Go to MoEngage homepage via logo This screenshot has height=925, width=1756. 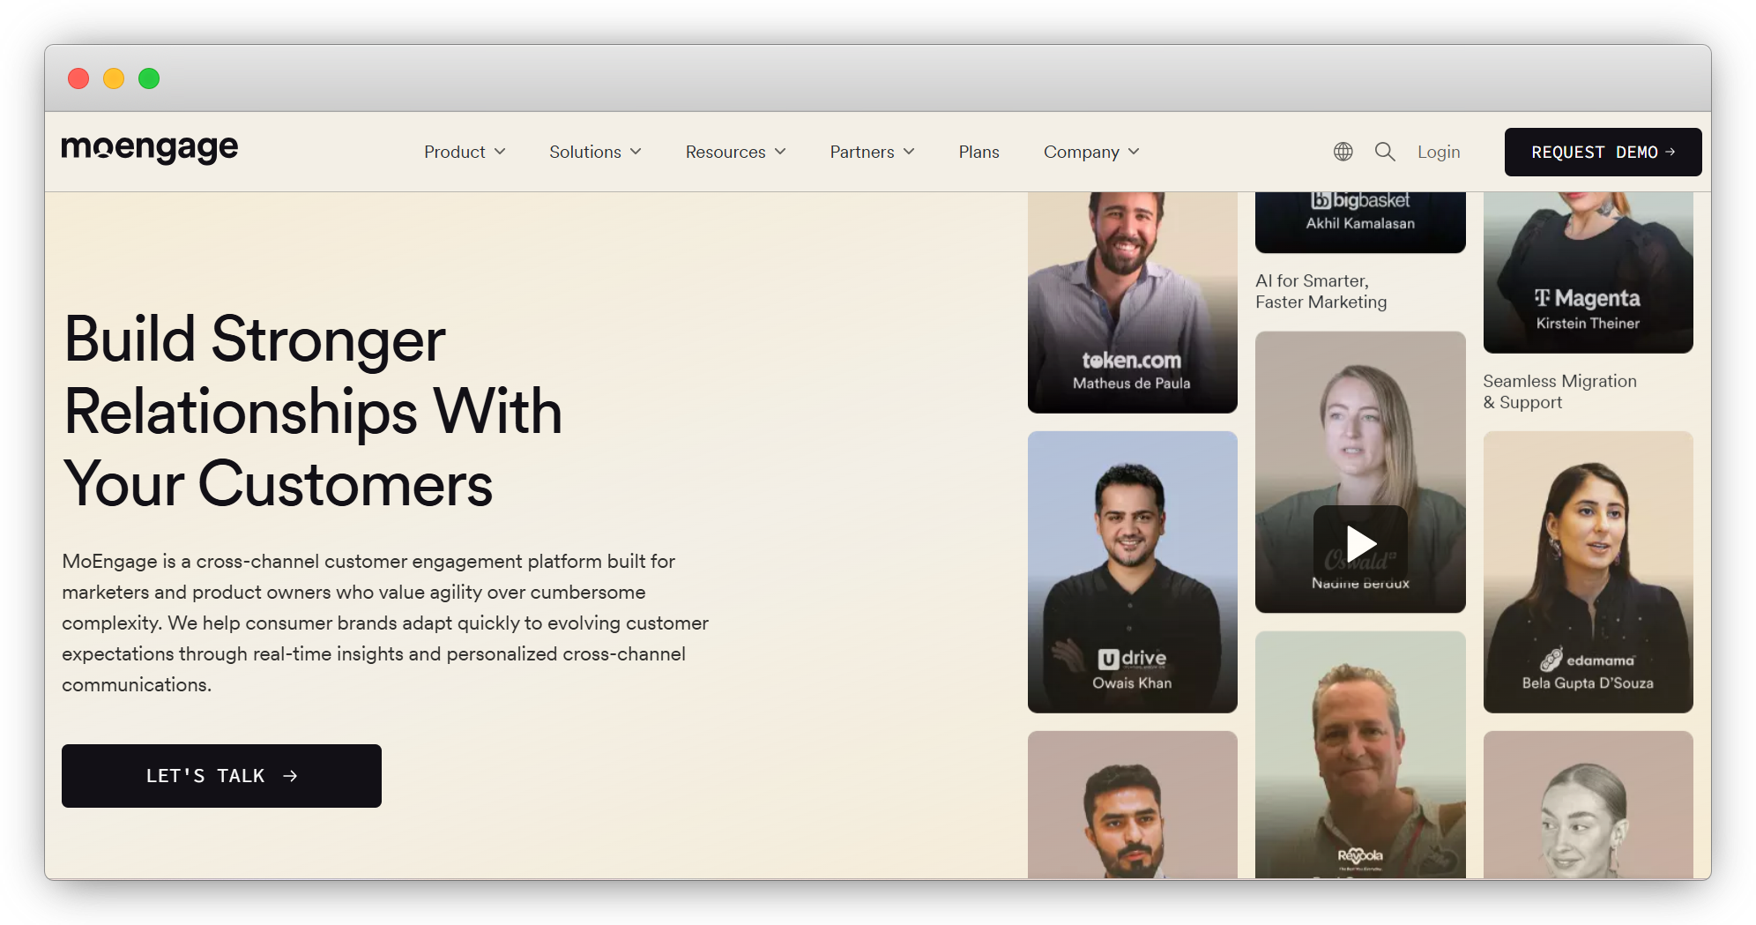(150, 148)
